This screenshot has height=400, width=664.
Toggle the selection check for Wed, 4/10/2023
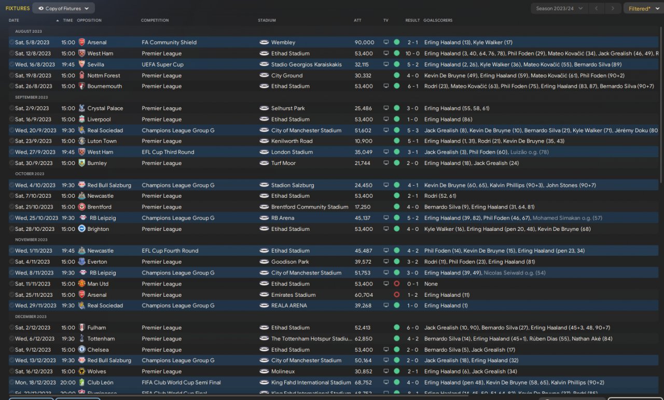[12, 185]
